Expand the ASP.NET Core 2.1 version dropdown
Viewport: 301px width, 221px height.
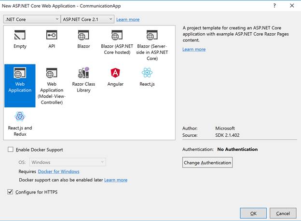[x=87, y=19]
